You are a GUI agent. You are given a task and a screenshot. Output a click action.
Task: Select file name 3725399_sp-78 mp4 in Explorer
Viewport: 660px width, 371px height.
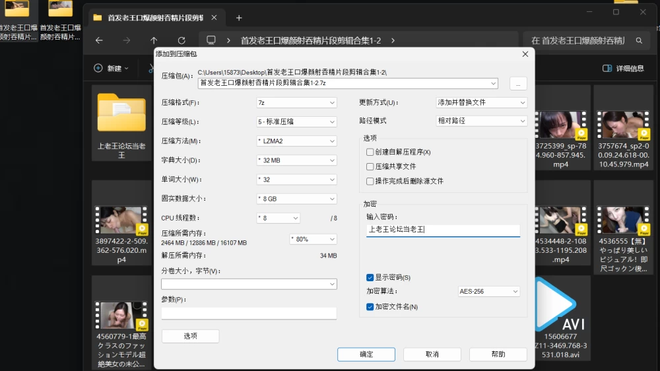point(561,155)
